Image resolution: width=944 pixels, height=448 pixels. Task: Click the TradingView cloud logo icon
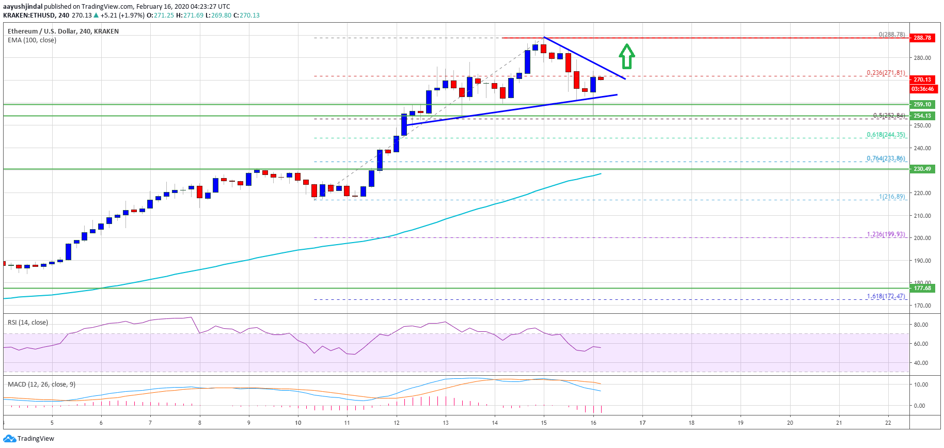point(9,439)
